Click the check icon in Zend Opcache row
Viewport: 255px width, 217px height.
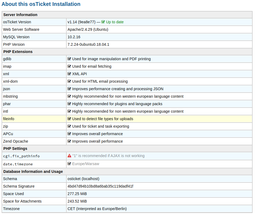tap(69, 141)
